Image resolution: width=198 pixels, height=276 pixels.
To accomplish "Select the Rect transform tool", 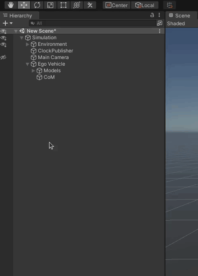I will [63, 5].
